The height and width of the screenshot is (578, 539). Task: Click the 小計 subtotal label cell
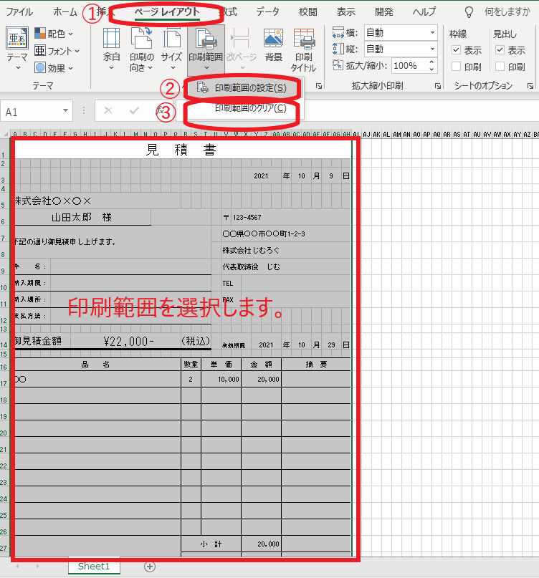[211, 544]
